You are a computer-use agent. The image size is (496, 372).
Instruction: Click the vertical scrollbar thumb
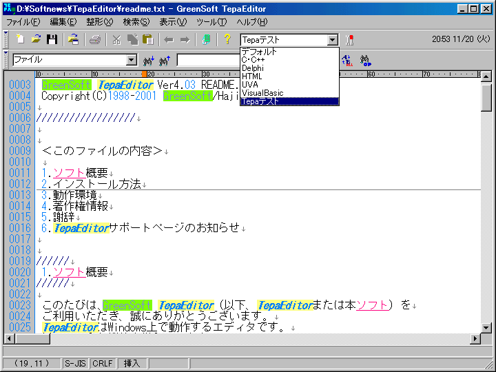(x=486, y=96)
